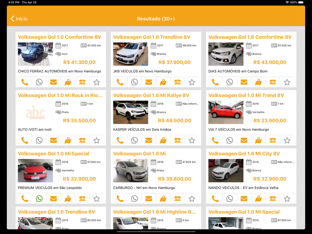Star the Gol 1.0 Mi Rock in Rio listing
The image size is (312, 234).
(96, 140)
